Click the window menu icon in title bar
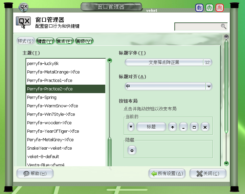The width and height of the screenshot is (245, 194). [x=23, y=7]
